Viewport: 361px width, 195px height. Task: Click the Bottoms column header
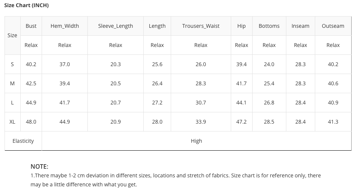click(269, 26)
